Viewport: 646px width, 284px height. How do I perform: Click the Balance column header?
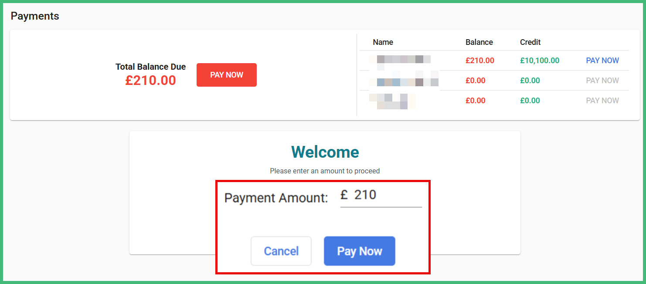(x=479, y=42)
